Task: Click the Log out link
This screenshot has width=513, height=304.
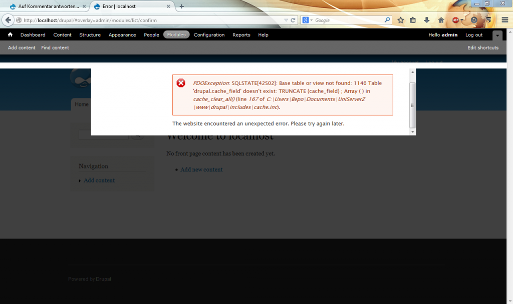Action: (473, 35)
